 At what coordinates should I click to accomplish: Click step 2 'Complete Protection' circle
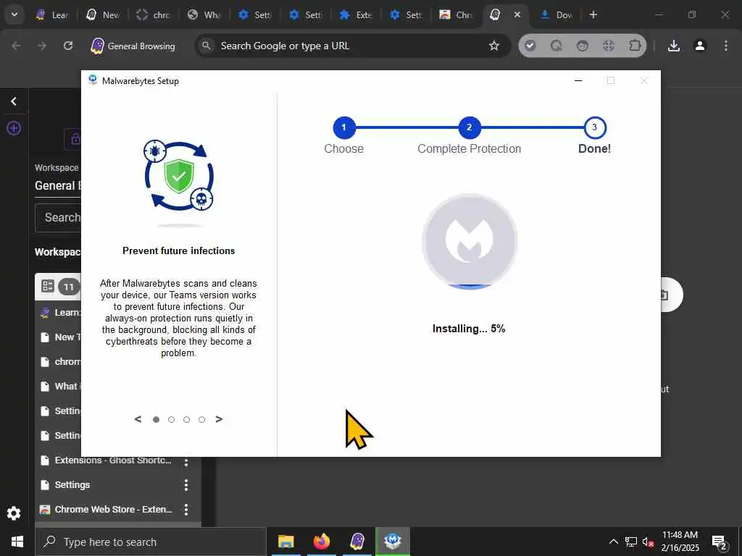(x=469, y=127)
